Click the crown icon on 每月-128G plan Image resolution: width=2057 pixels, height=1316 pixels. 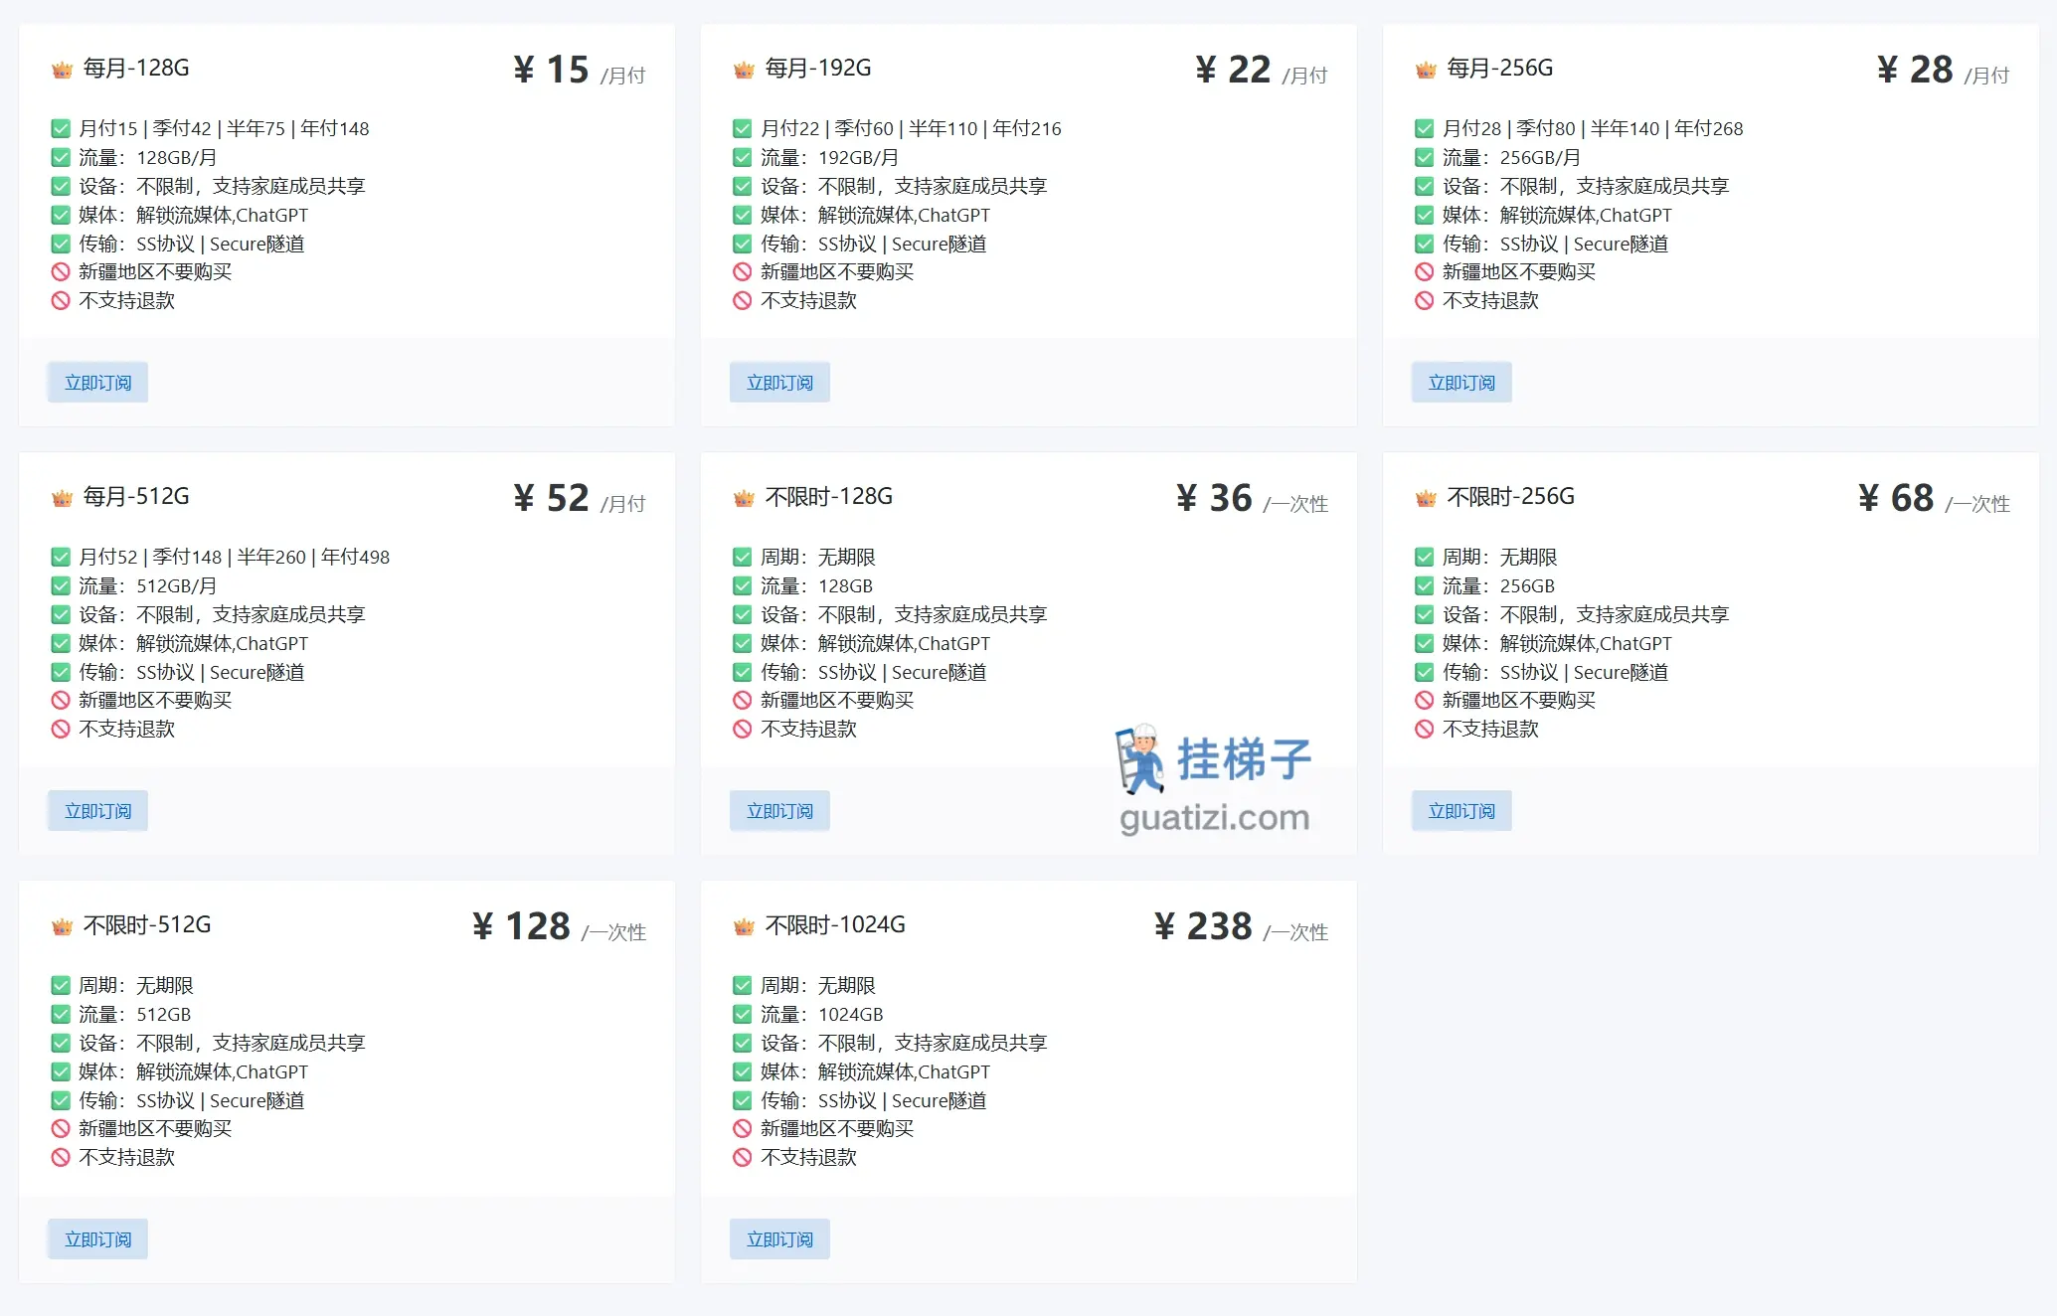[62, 68]
